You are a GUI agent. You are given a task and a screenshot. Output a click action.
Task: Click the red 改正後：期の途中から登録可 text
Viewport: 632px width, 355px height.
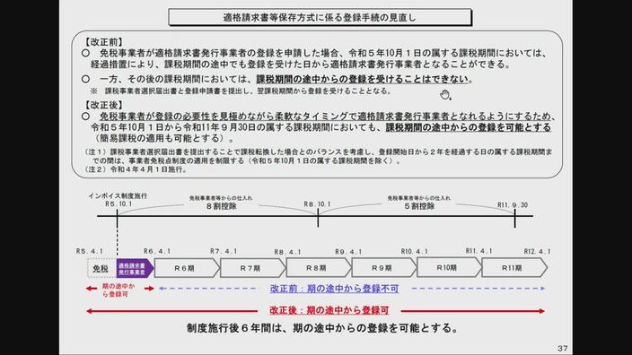coord(329,310)
